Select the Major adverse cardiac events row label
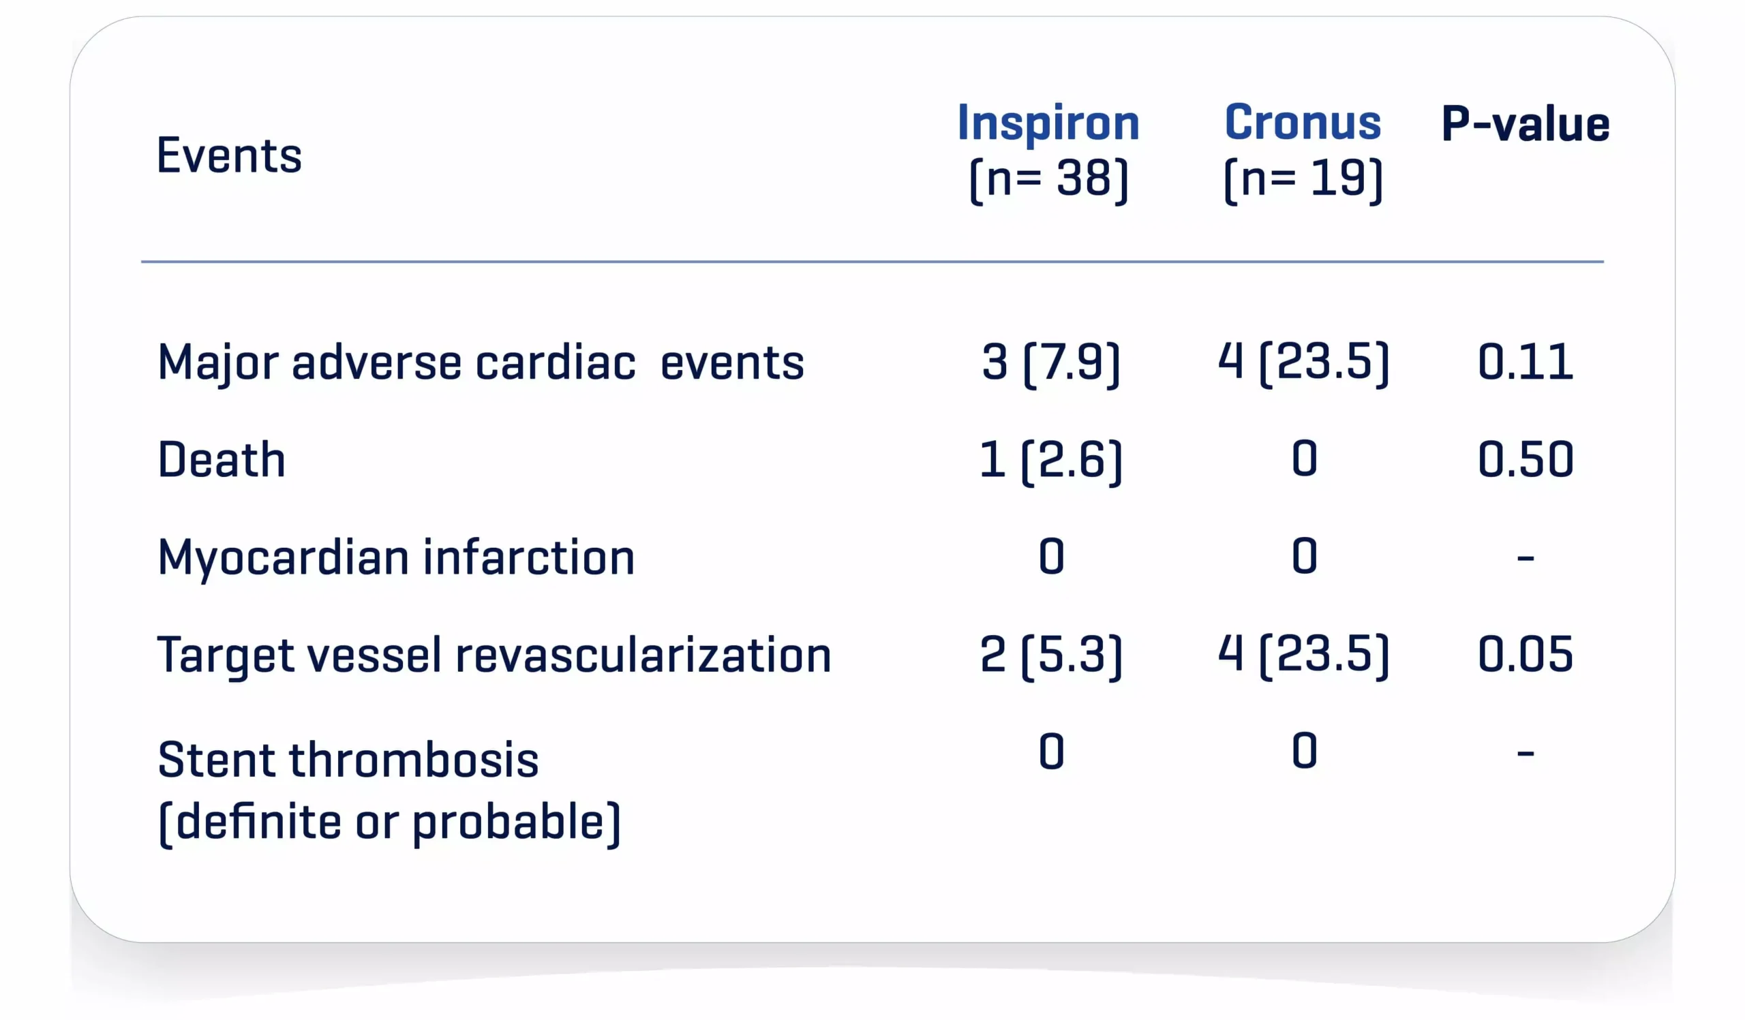1745x1020 pixels. [x=481, y=362]
